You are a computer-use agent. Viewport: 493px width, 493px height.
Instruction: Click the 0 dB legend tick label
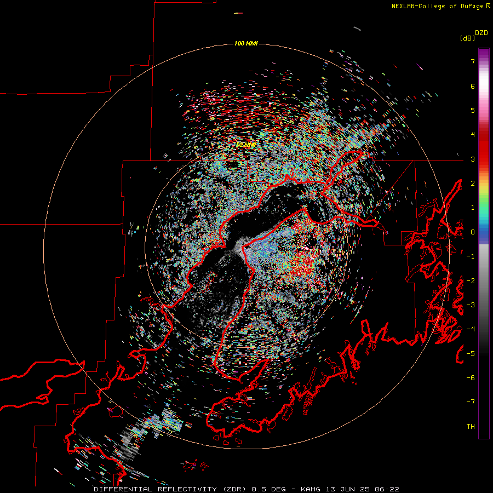tap(473, 232)
